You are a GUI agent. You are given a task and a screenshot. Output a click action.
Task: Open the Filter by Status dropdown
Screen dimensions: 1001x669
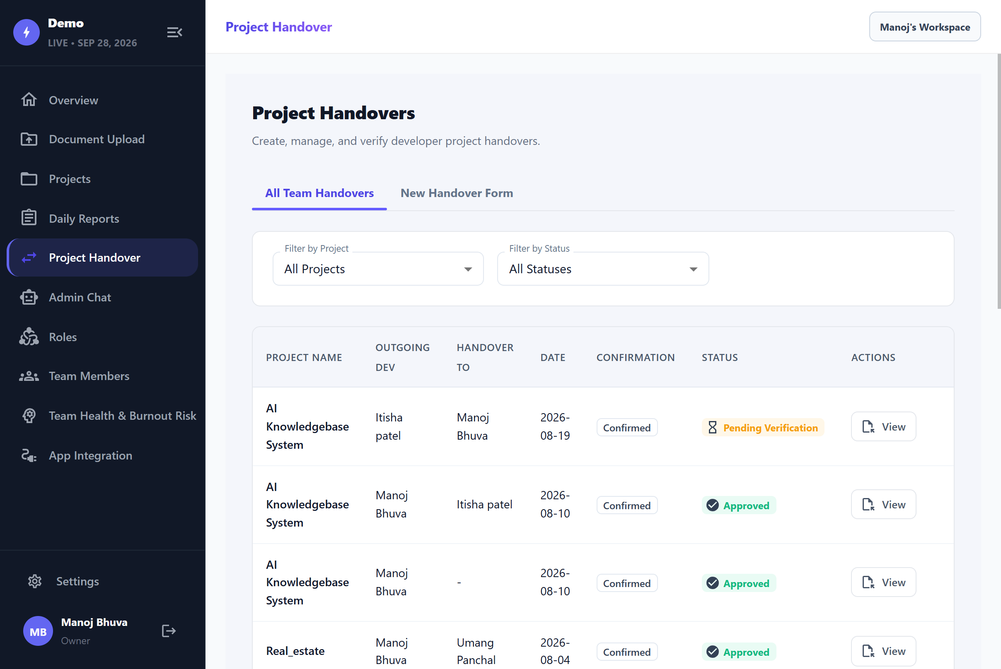point(602,269)
